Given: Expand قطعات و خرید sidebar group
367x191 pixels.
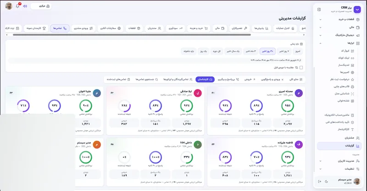Looking at the screenshot, I should click(x=339, y=19).
